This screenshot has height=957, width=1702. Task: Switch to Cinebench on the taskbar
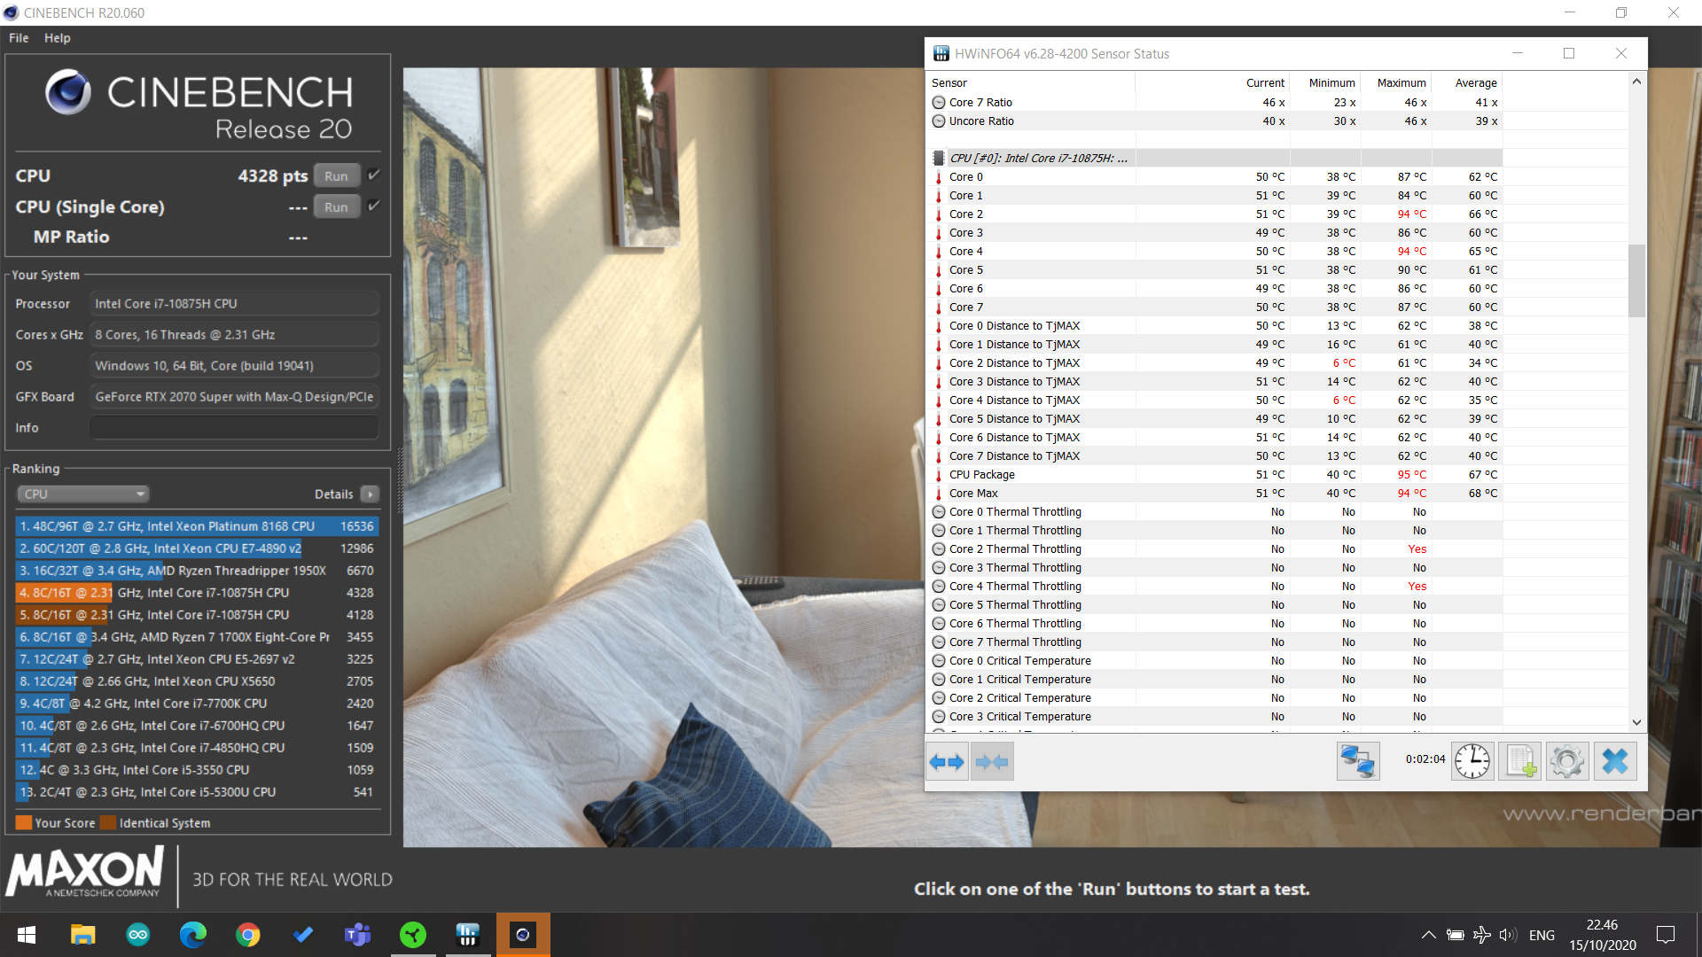pyautogui.click(x=523, y=935)
